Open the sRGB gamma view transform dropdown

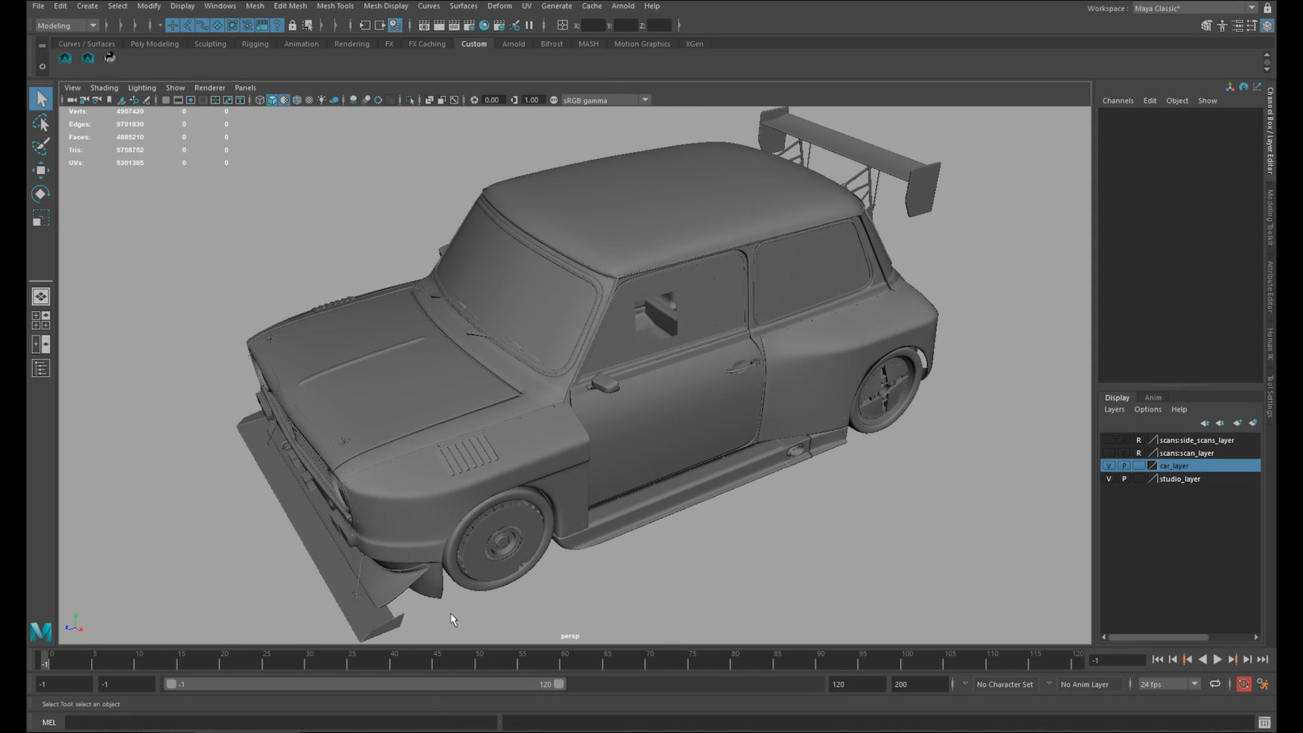[x=607, y=100]
